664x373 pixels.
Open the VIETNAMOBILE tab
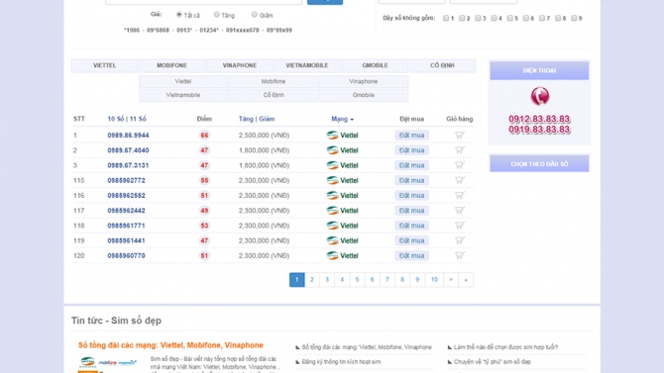(x=307, y=65)
